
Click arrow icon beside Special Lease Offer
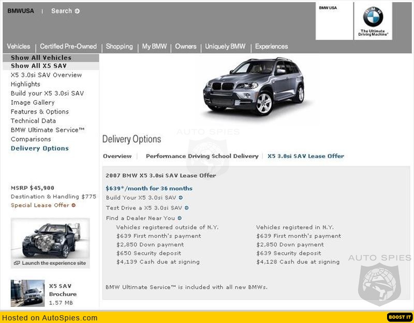(73, 205)
